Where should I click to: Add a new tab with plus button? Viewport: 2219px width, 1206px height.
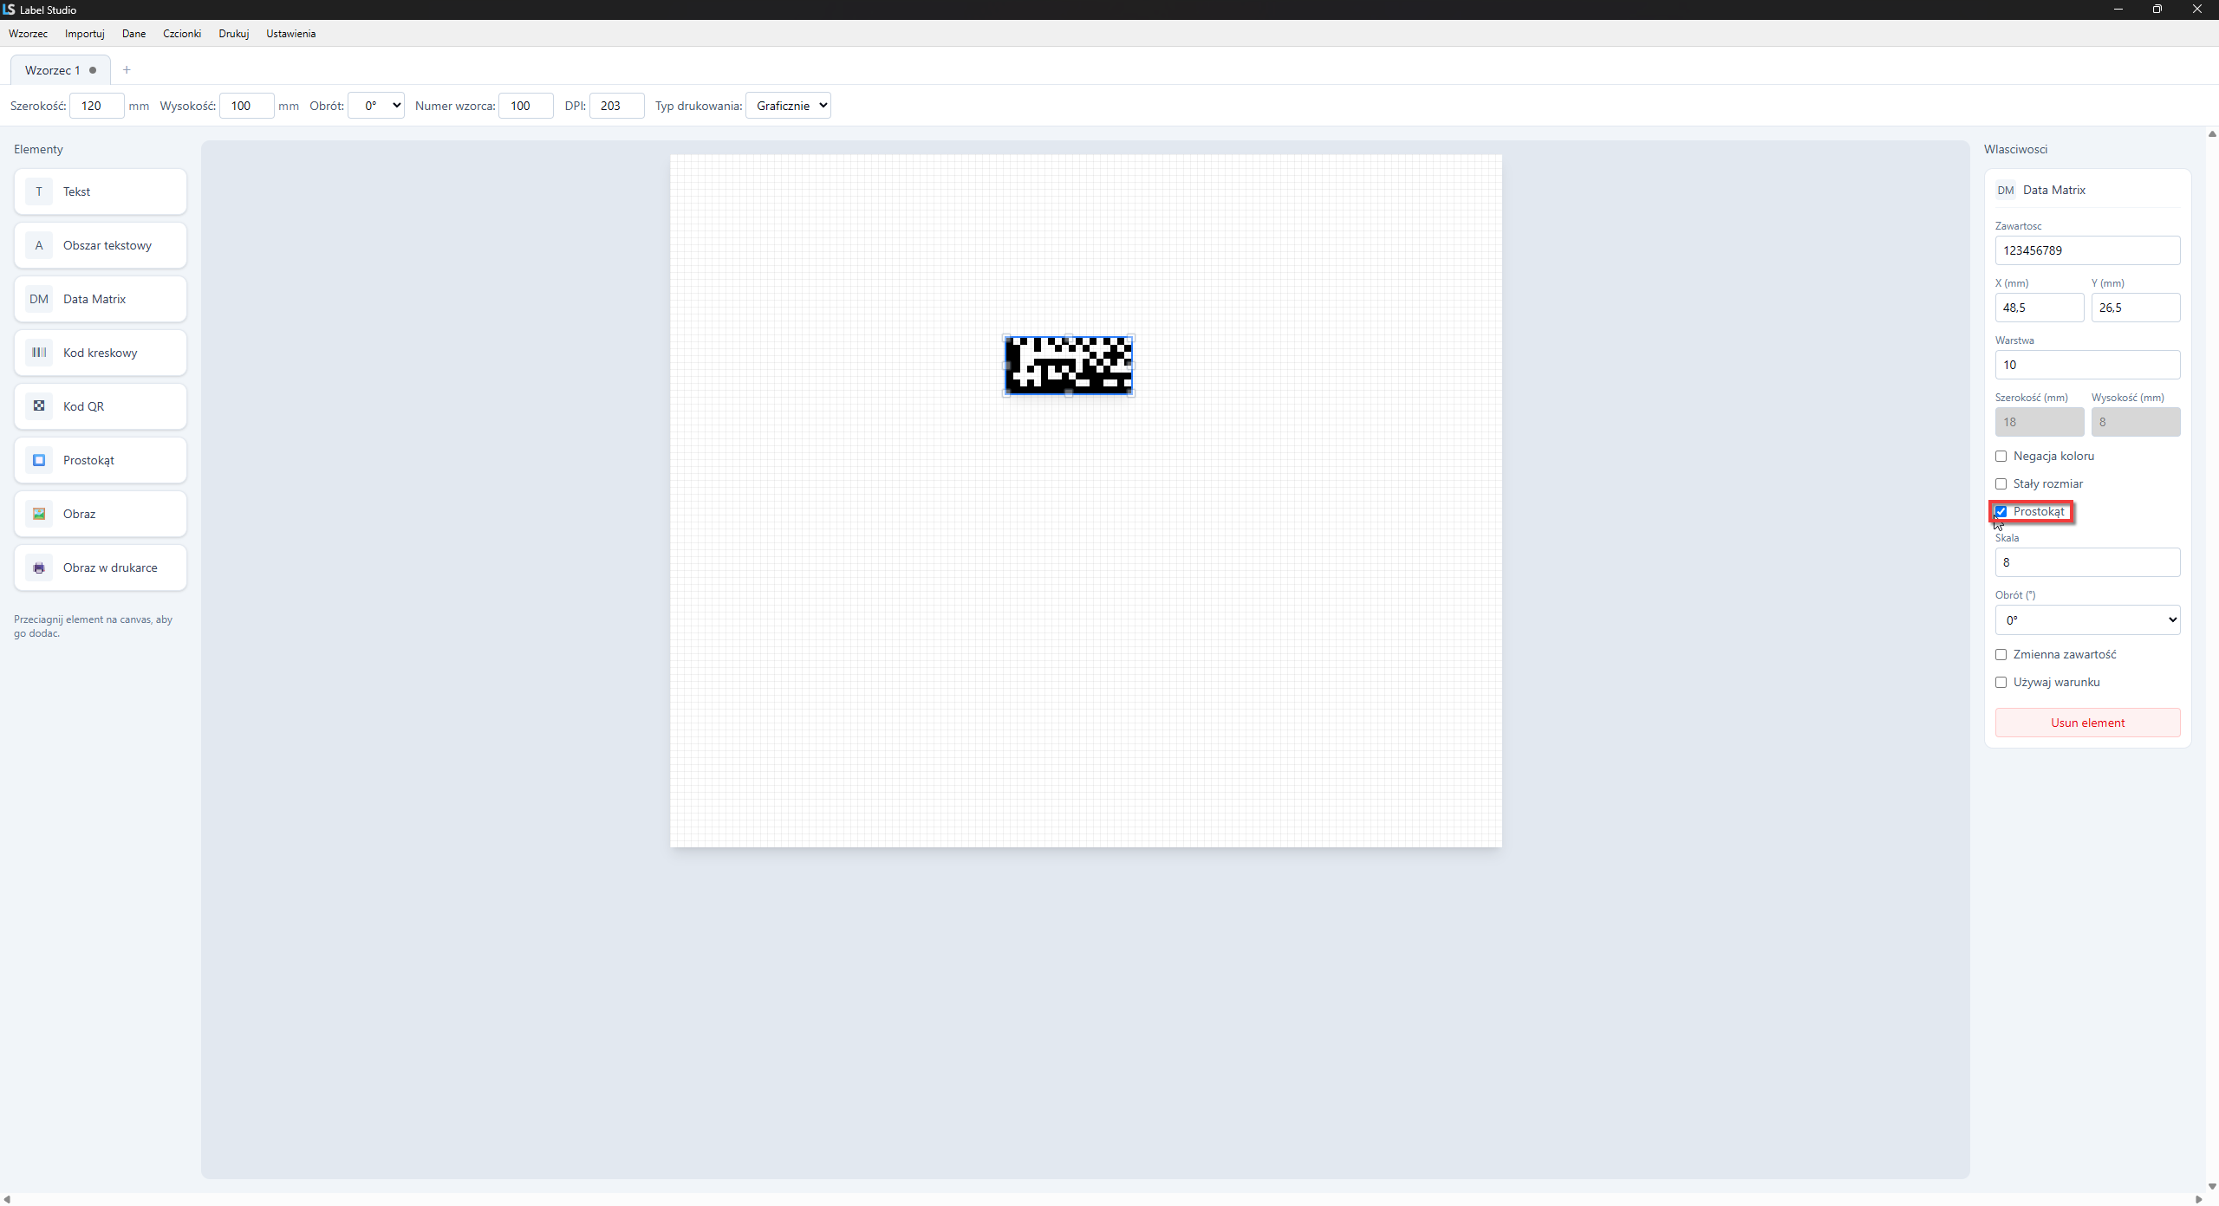(127, 70)
